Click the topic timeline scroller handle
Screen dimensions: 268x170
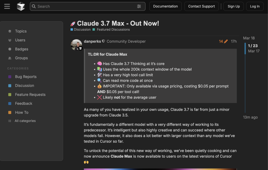click(x=245, y=48)
